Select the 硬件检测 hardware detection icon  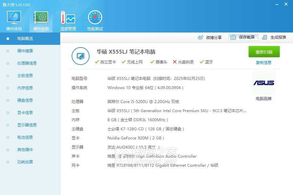pos(41,20)
